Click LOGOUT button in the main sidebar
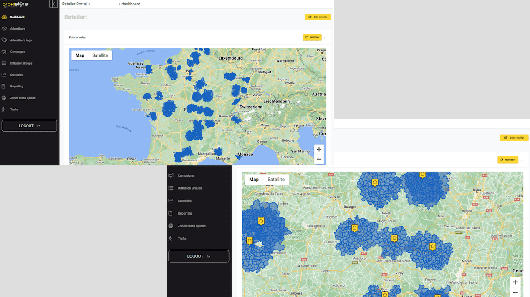The height and width of the screenshot is (297, 530). 29,126
